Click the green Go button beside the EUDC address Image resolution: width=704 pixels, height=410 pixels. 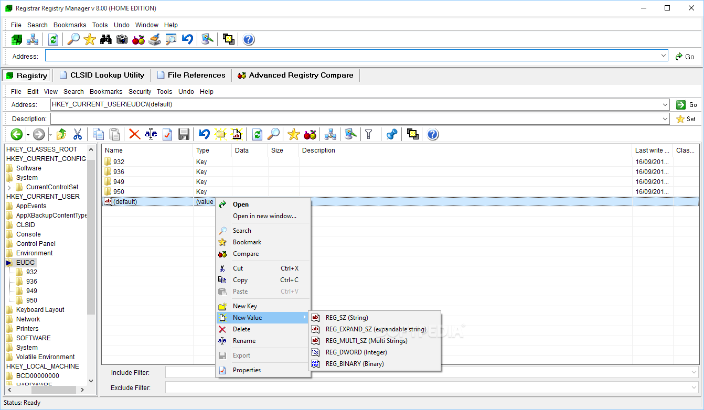click(687, 105)
